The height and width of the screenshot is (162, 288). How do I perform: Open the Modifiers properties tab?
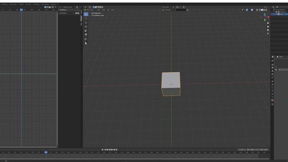272,85
